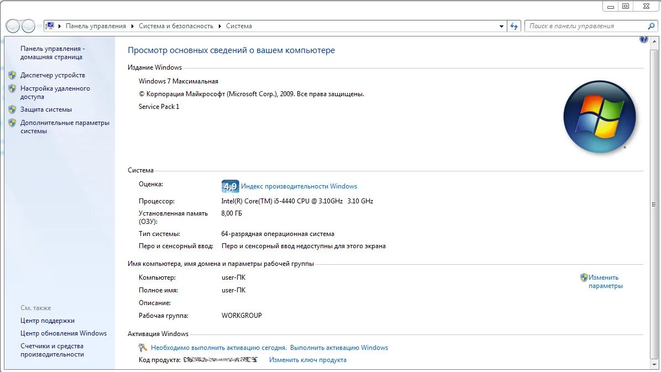Click the Back navigation arrow button
This screenshot has width=661, height=372.
pos(13,26)
